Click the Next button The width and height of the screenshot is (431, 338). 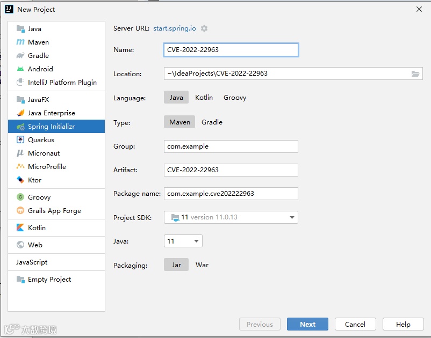tap(307, 324)
